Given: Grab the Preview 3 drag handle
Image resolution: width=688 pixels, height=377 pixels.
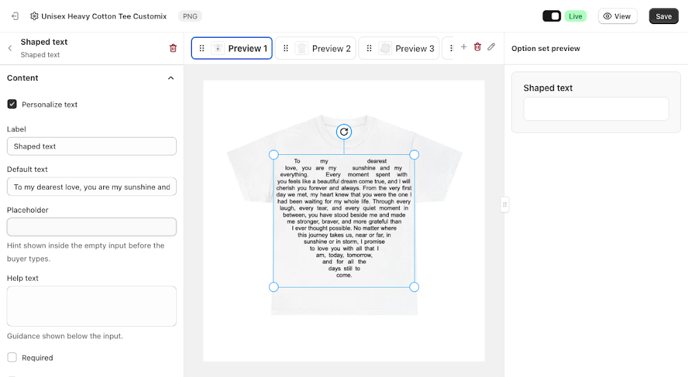Looking at the screenshot, I should click(x=369, y=48).
